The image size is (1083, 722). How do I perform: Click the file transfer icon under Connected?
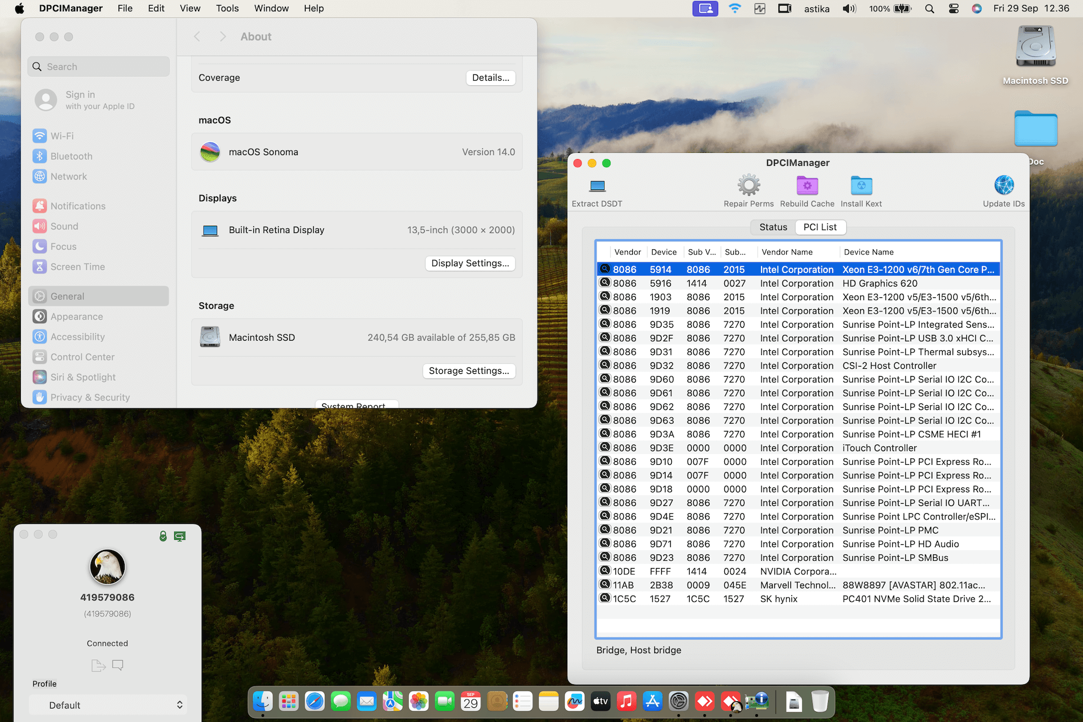click(x=98, y=666)
